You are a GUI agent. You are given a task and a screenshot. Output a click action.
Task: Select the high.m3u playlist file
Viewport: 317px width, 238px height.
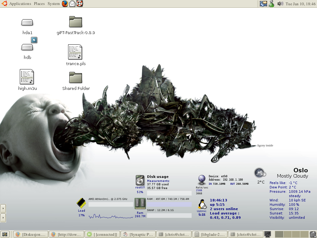coord(27,77)
